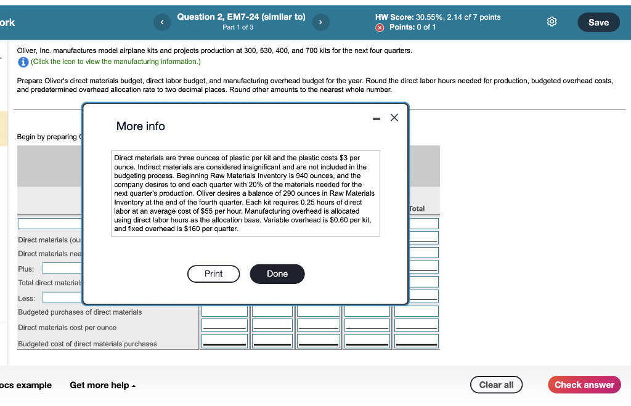Viewport: 631px width, 406px height.
Task: Click the Clear all button
Action: [496, 384]
